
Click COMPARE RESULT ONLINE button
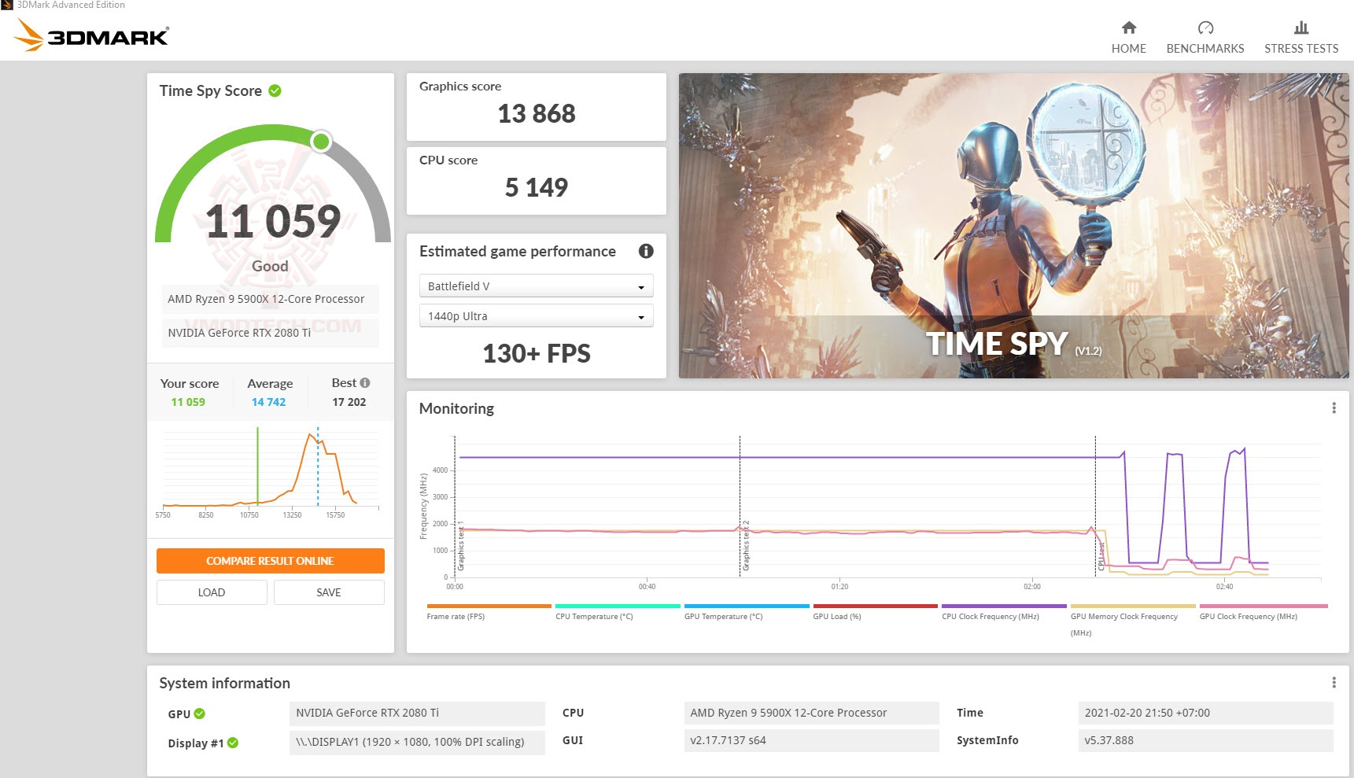coord(271,561)
